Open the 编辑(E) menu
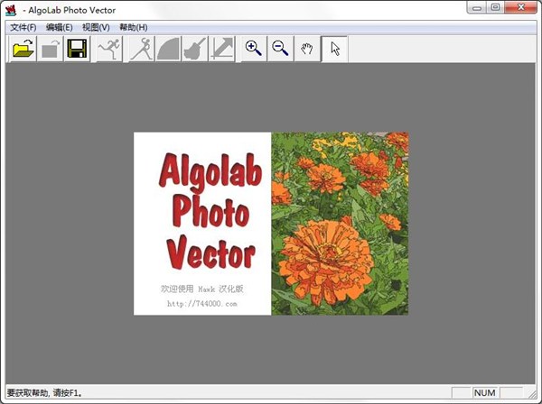542x404 pixels. pos(59,27)
